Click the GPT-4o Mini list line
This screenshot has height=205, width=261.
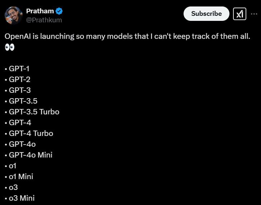[29, 155]
